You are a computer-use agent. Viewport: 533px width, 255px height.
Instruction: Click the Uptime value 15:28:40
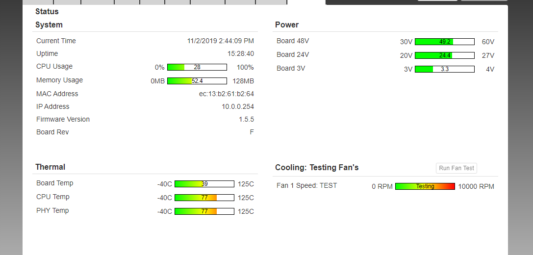pos(240,53)
